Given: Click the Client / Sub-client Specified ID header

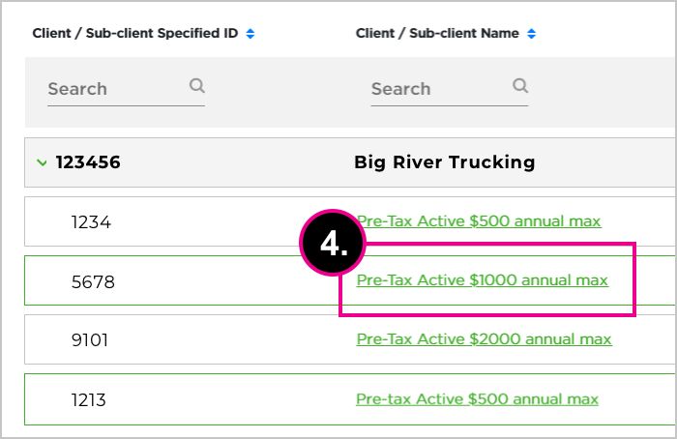Looking at the screenshot, I should pyautogui.click(x=135, y=34).
